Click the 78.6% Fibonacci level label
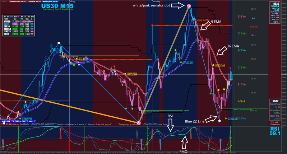287x154 pixels. pyautogui.click(x=254, y=93)
